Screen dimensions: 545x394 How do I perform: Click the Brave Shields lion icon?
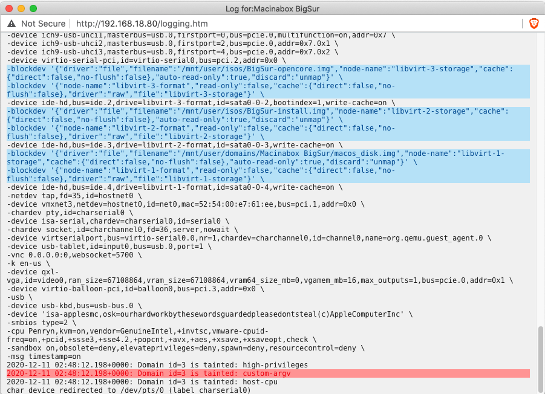click(534, 24)
